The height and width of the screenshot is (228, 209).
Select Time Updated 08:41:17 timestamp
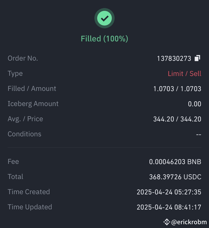click(169, 207)
